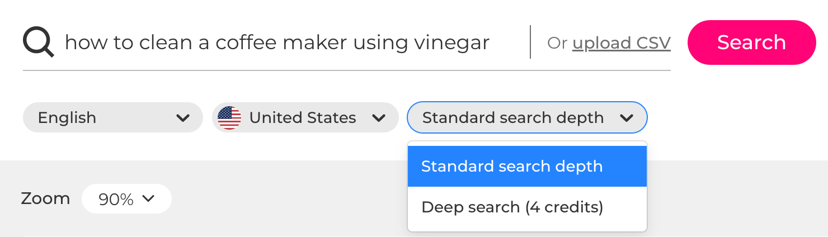Click the chevron beside United States
Screen dimensions: 828x237
(379, 118)
